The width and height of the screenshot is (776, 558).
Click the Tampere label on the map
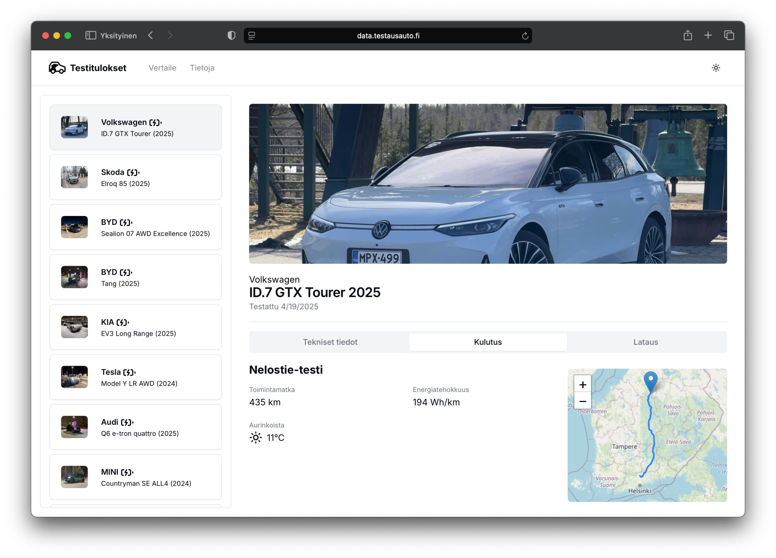(624, 447)
